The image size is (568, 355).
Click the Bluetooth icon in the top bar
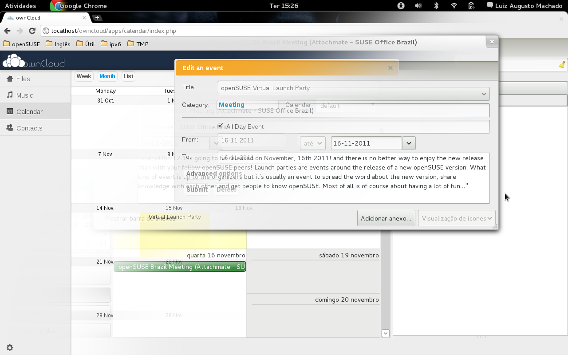[x=436, y=6]
